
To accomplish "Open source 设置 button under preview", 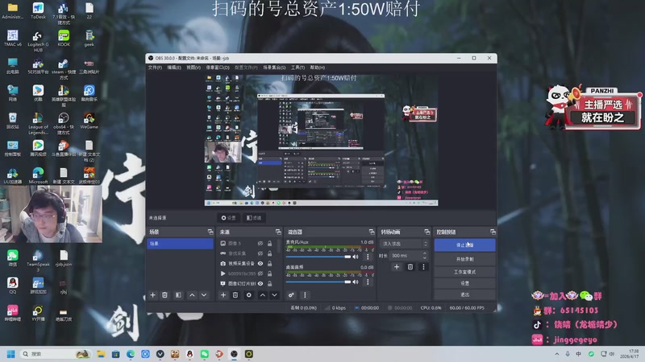I will tap(229, 218).
